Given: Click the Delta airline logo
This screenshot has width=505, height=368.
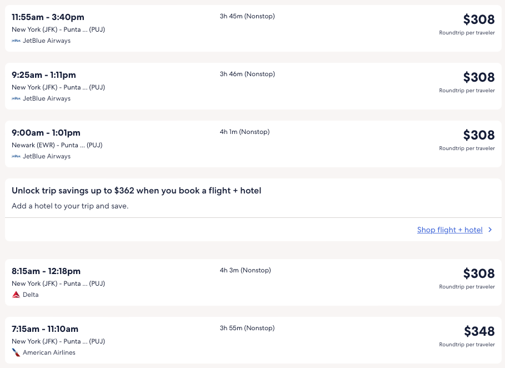Looking at the screenshot, I should point(16,295).
